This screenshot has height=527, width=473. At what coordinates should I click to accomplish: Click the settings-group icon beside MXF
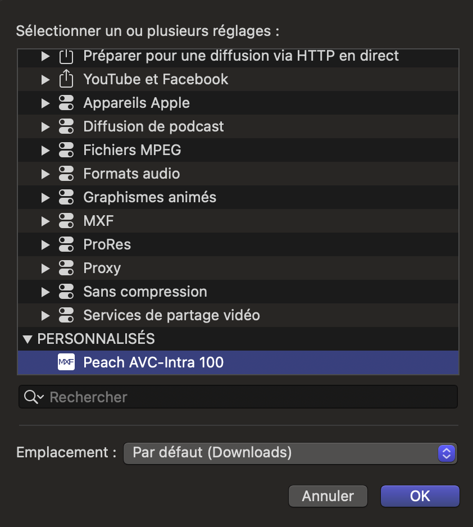(x=66, y=221)
